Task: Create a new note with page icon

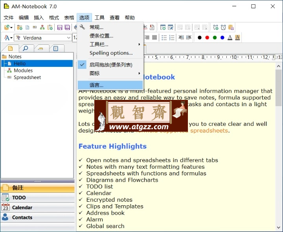Action: (27, 28)
